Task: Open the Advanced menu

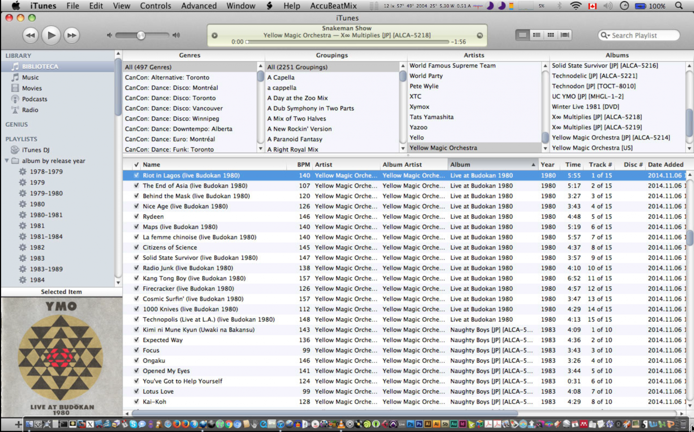Action: coord(199,6)
